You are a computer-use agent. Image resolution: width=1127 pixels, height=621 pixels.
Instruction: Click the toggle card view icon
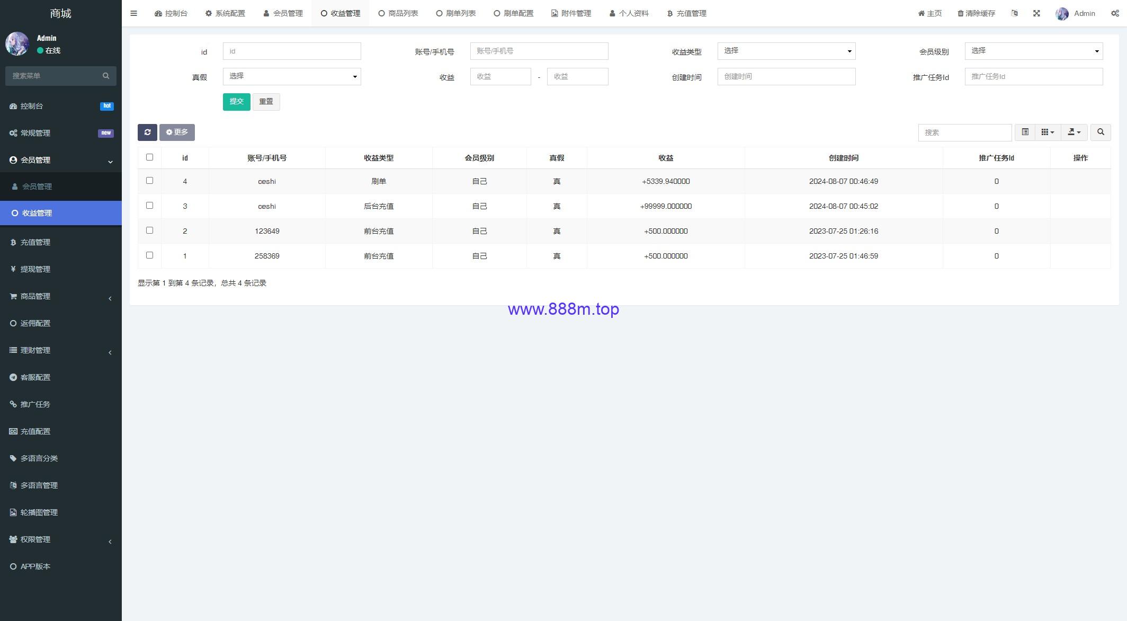pyautogui.click(x=1025, y=132)
